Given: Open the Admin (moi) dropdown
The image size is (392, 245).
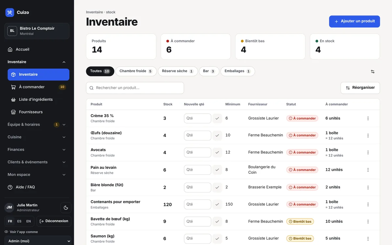Looking at the screenshot, I should tap(38, 241).
